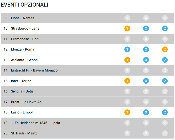
Task: Select draw X for Lazio - Empoli
Action: [x=146, y=112]
